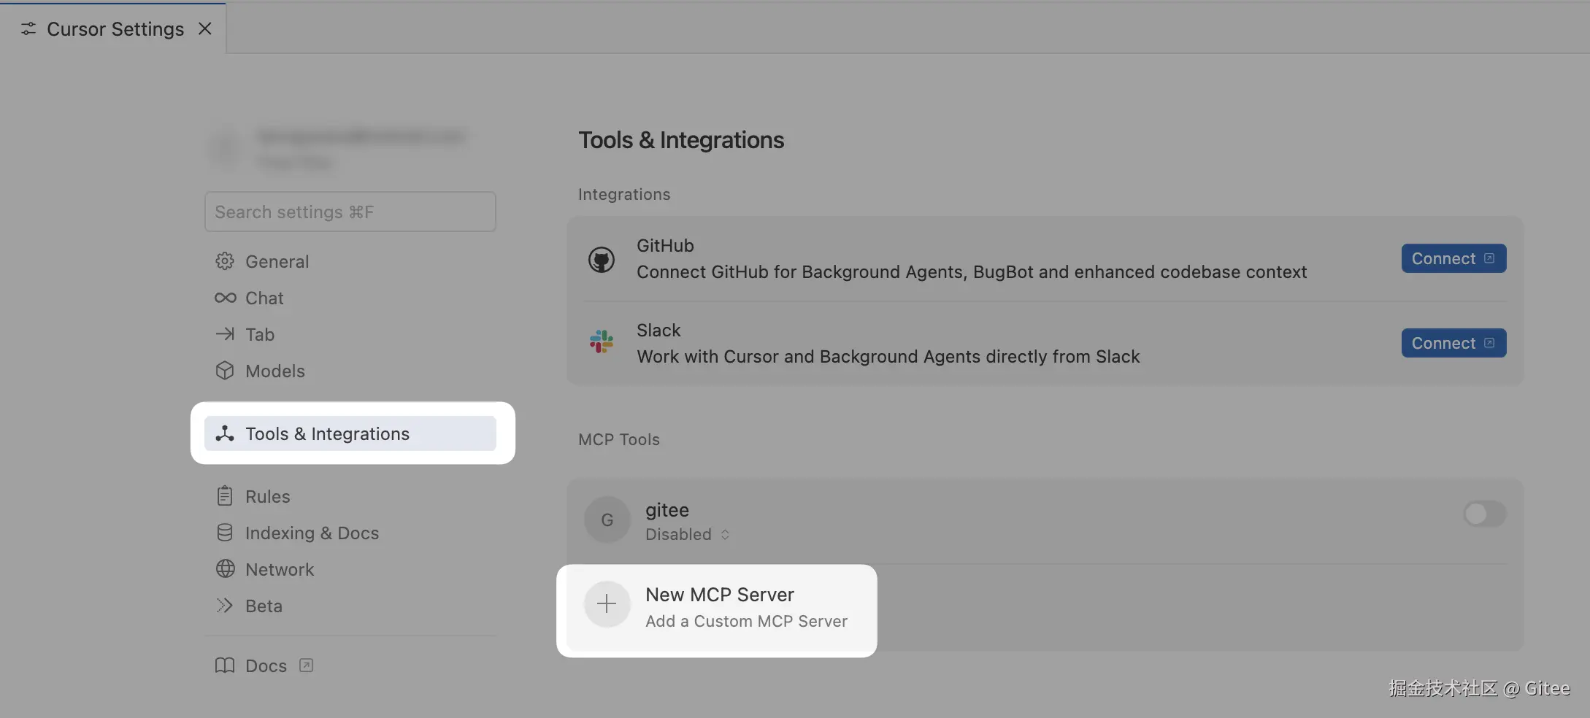Focus the Search settings field
The height and width of the screenshot is (718, 1590).
tap(350, 212)
